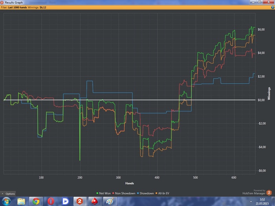
Task: Click the $4,00 y-axis label
Action: pos(261,53)
